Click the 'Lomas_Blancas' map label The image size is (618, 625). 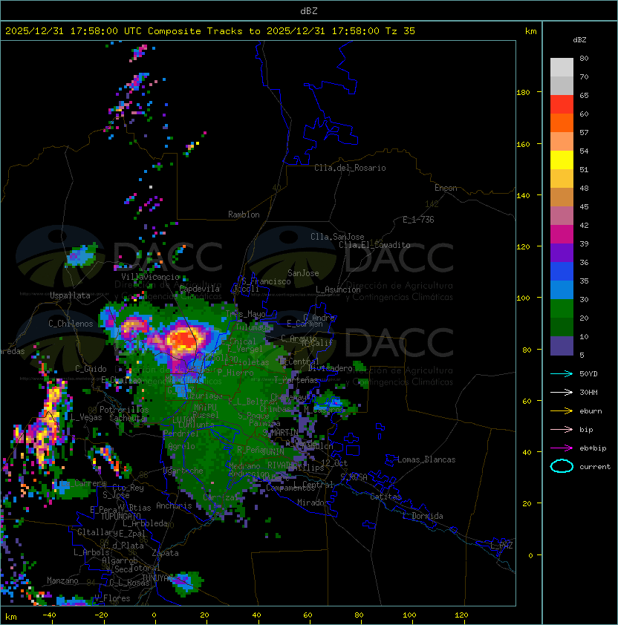tap(426, 459)
